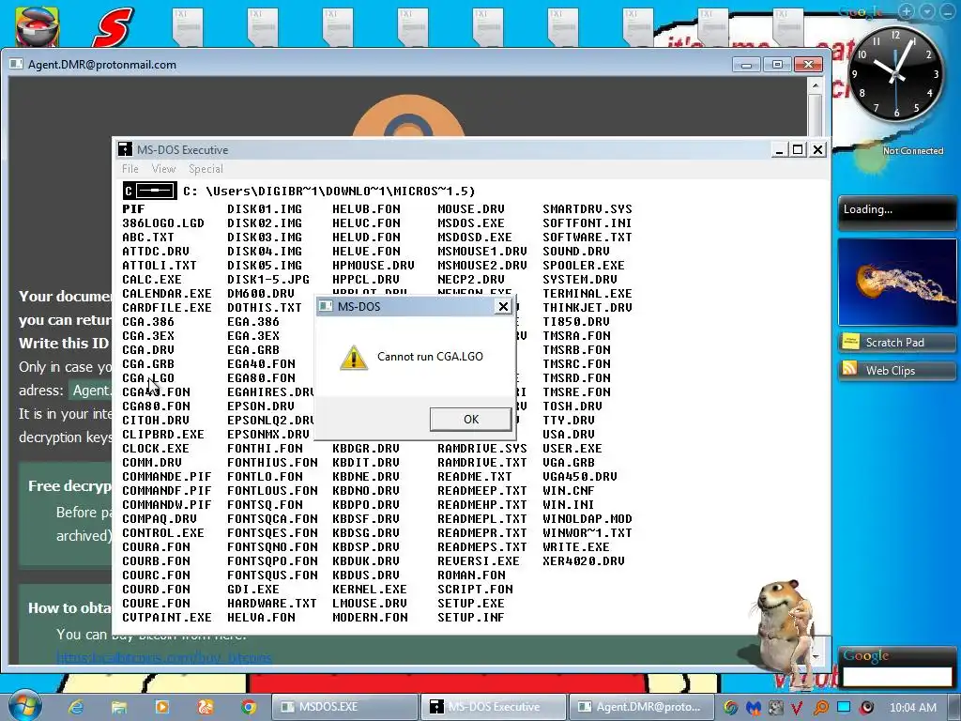961x721 pixels.
Task: Launch Google Chrome from the taskbar
Action: click(x=248, y=707)
